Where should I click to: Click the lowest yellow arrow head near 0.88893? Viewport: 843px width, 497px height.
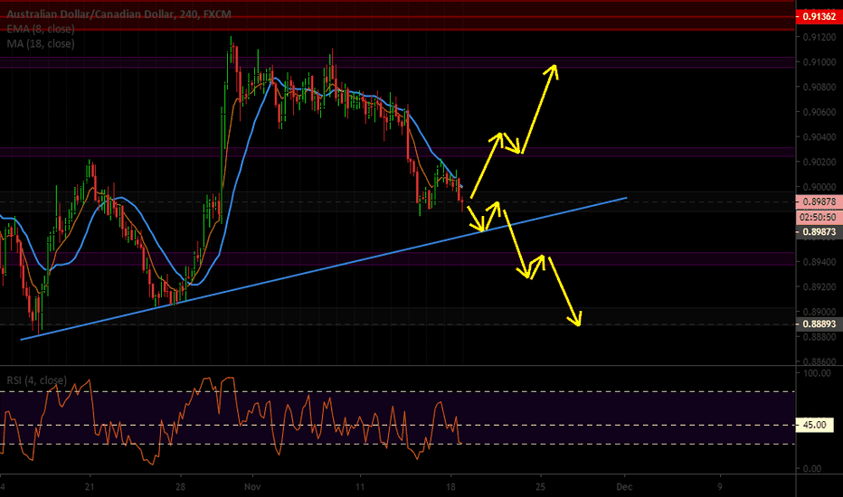coord(575,319)
